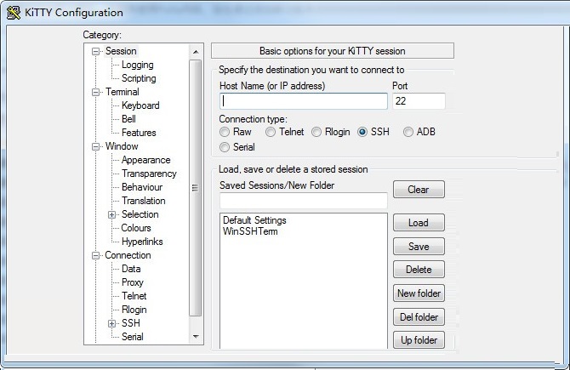This screenshot has width=570, height=370.
Task: Click the KiTTY title bar icon
Action: point(14,13)
